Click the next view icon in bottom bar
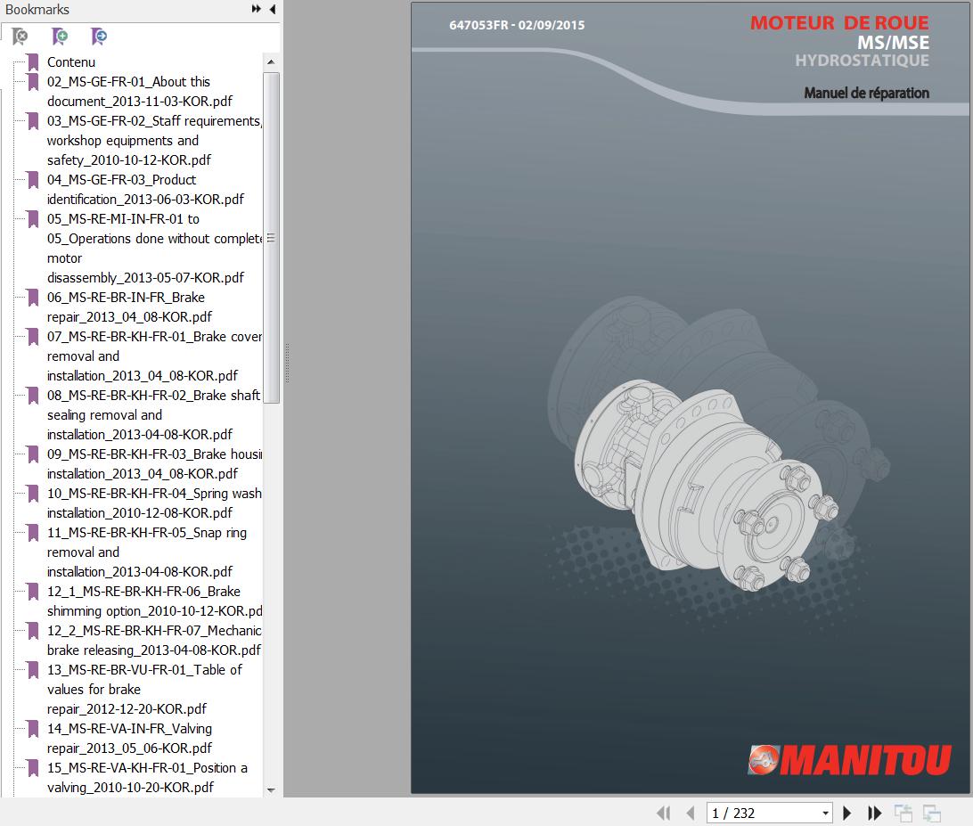This screenshot has height=826, width=973. click(931, 813)
